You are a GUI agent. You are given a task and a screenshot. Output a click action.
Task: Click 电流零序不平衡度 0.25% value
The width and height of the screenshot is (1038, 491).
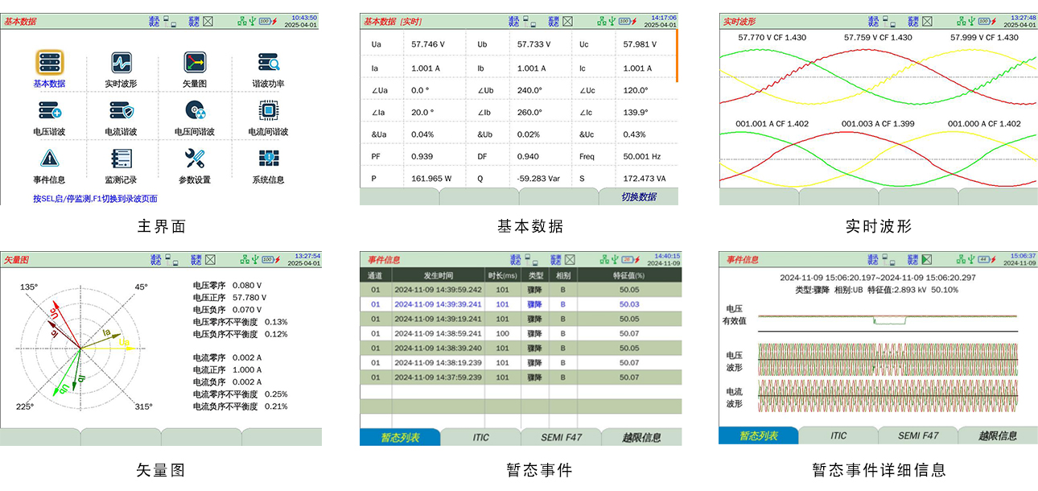point(276,394)
